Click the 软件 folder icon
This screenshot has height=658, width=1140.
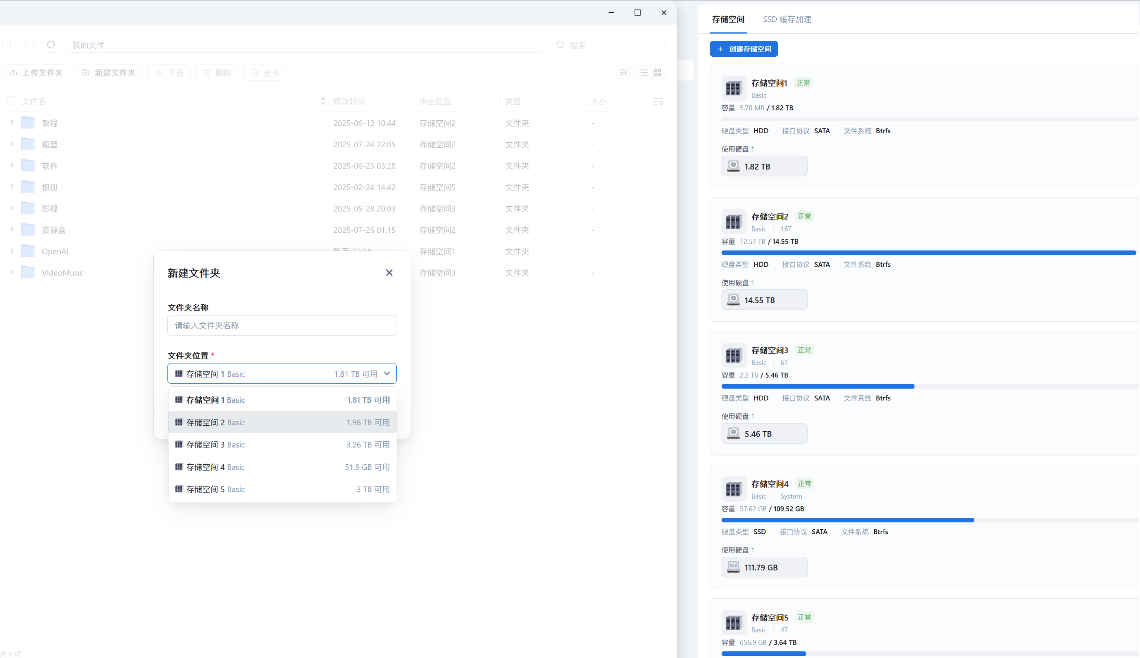[28, 166]
